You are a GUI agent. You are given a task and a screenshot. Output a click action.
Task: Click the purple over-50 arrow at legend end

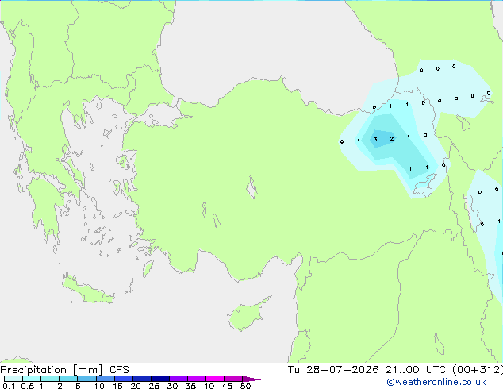[251, 379]
